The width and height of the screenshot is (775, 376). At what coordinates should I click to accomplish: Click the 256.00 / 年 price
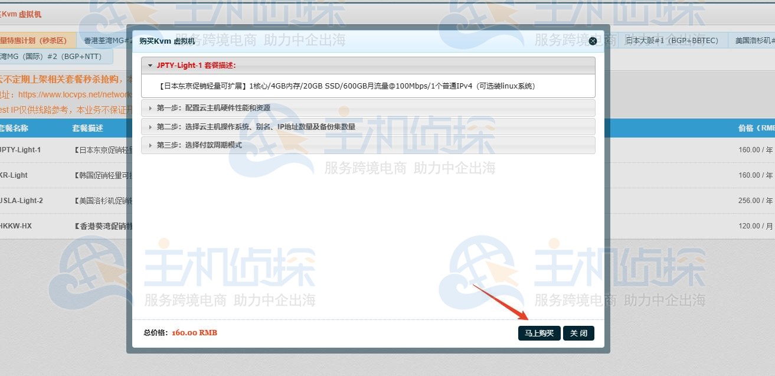pos(756,201)
